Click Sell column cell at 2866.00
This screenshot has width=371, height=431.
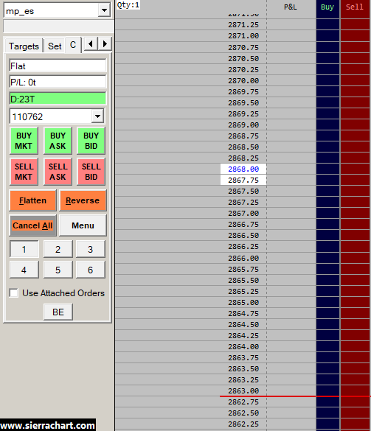click(355, 258)
